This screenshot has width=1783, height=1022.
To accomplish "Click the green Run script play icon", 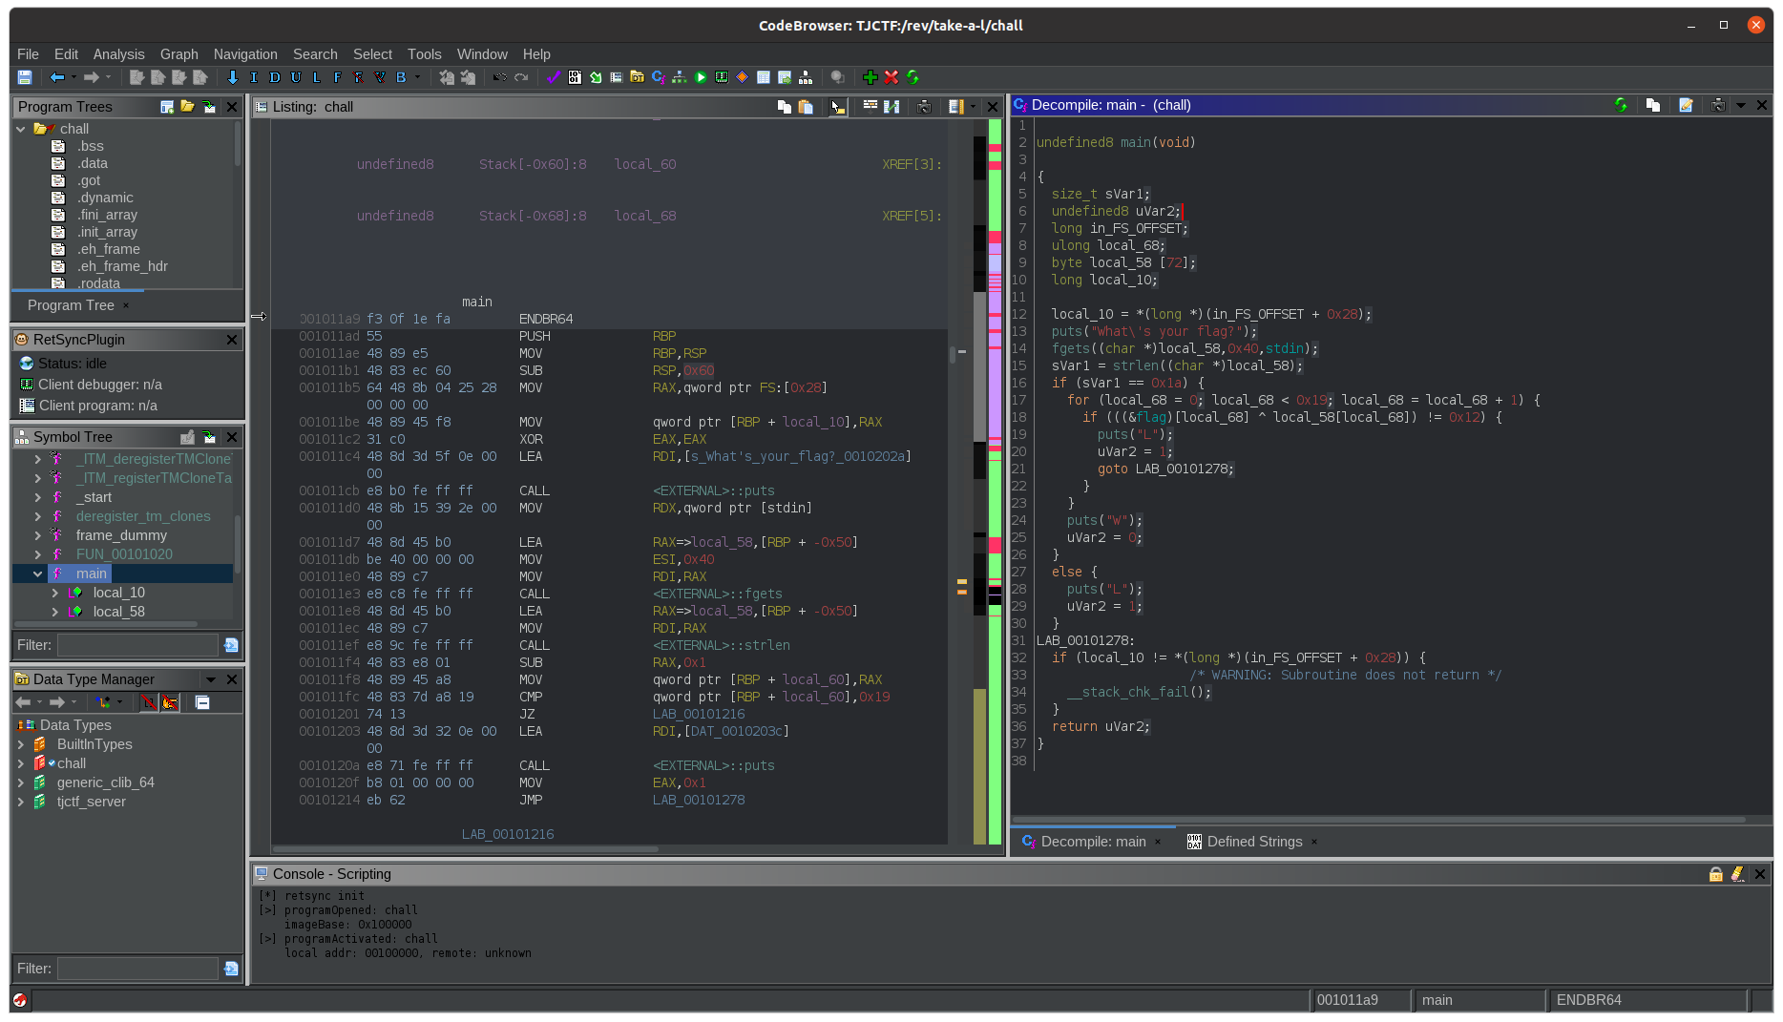I will pyautogui.click(x=701, y=77).
